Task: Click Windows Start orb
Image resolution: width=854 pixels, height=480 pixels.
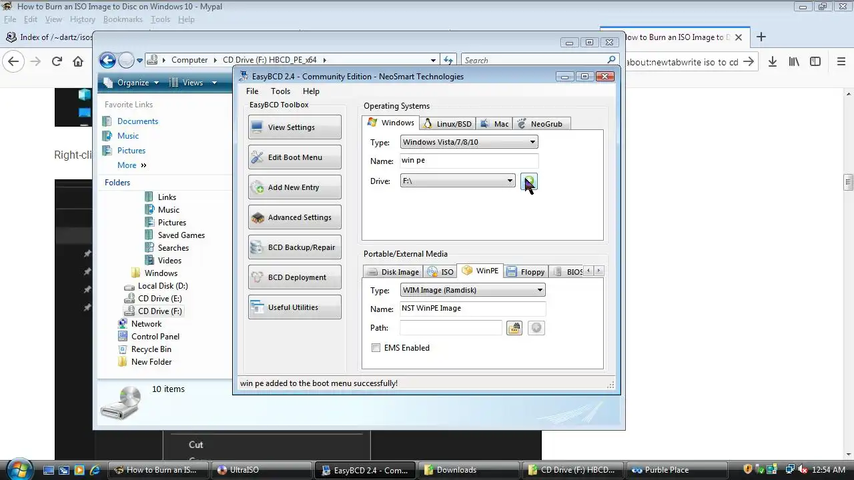Action: point(18,469)
